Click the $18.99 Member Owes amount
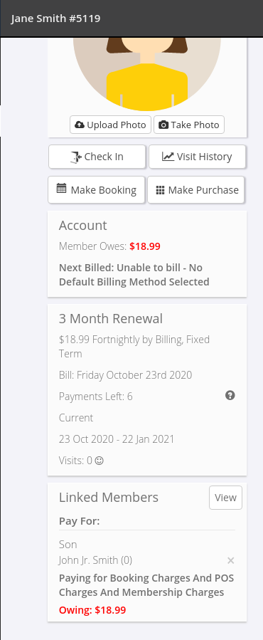Viewport: 263px width, 640px height. coord(145,246)
